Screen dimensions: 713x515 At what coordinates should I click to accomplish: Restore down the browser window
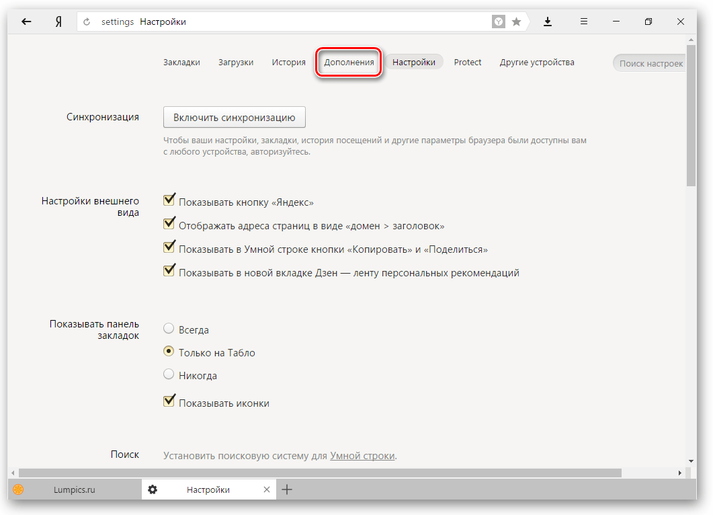tap(648, 22)
